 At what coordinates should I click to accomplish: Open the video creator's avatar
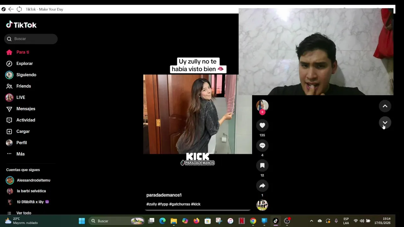(262, 106)
